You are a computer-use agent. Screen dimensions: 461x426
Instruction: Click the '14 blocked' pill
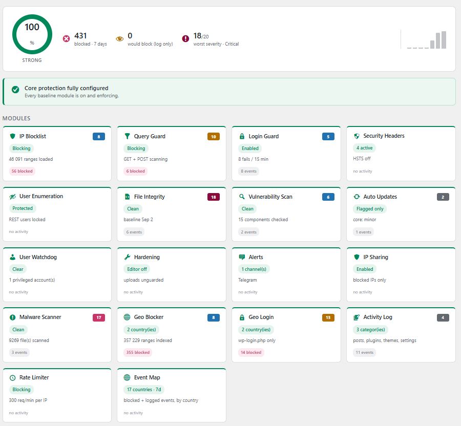click(x=251, y=352)
